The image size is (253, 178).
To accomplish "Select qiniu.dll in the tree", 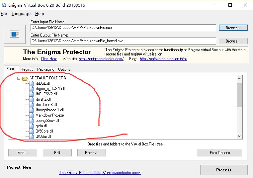I will point(42,126).
